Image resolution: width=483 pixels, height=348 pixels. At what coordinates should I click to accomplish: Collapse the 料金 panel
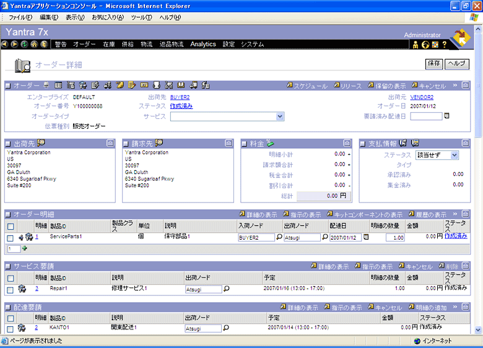pyautogui.click(x=347, y=143)
